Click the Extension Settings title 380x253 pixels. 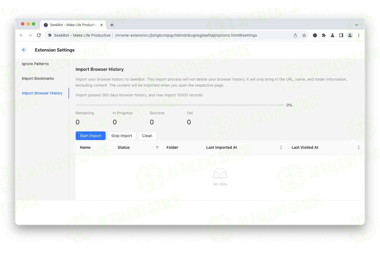click(55, 50)
